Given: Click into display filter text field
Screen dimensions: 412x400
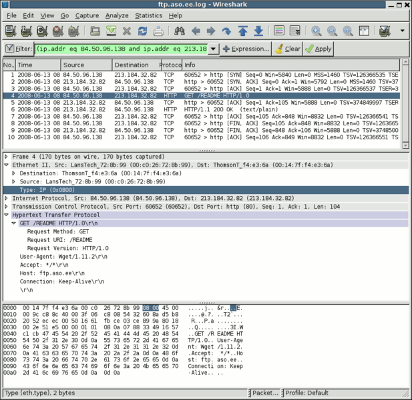Looking at the screenshot, I should pos(121,49).
